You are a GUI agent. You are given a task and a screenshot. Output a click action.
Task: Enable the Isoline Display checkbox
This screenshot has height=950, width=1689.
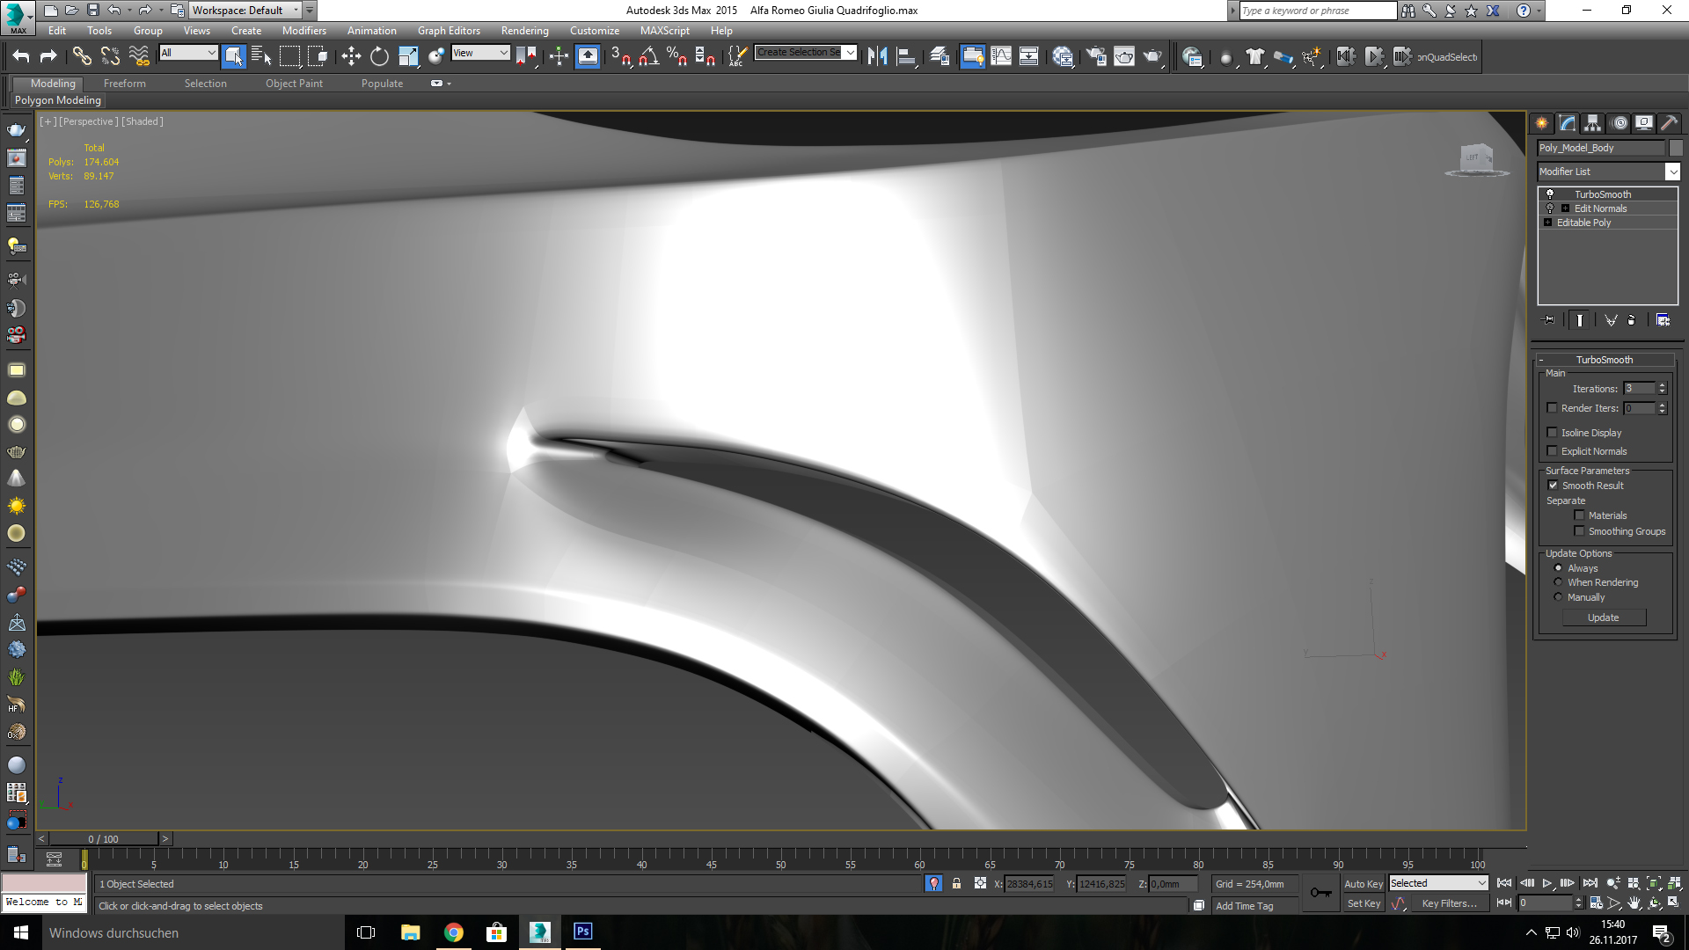(1553, 432)
